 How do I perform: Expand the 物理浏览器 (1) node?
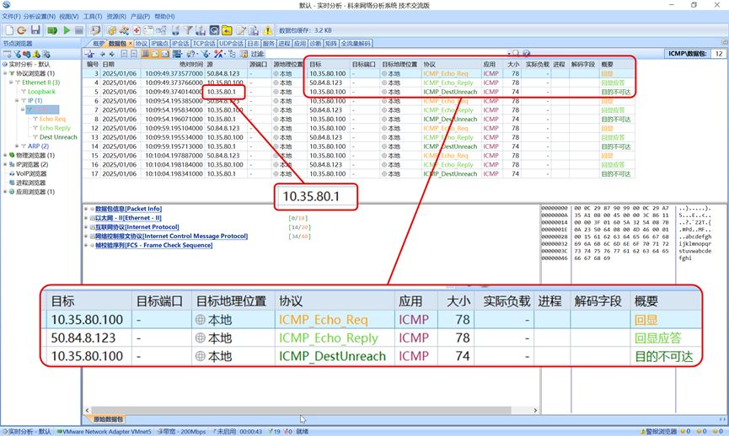point(5,155)
